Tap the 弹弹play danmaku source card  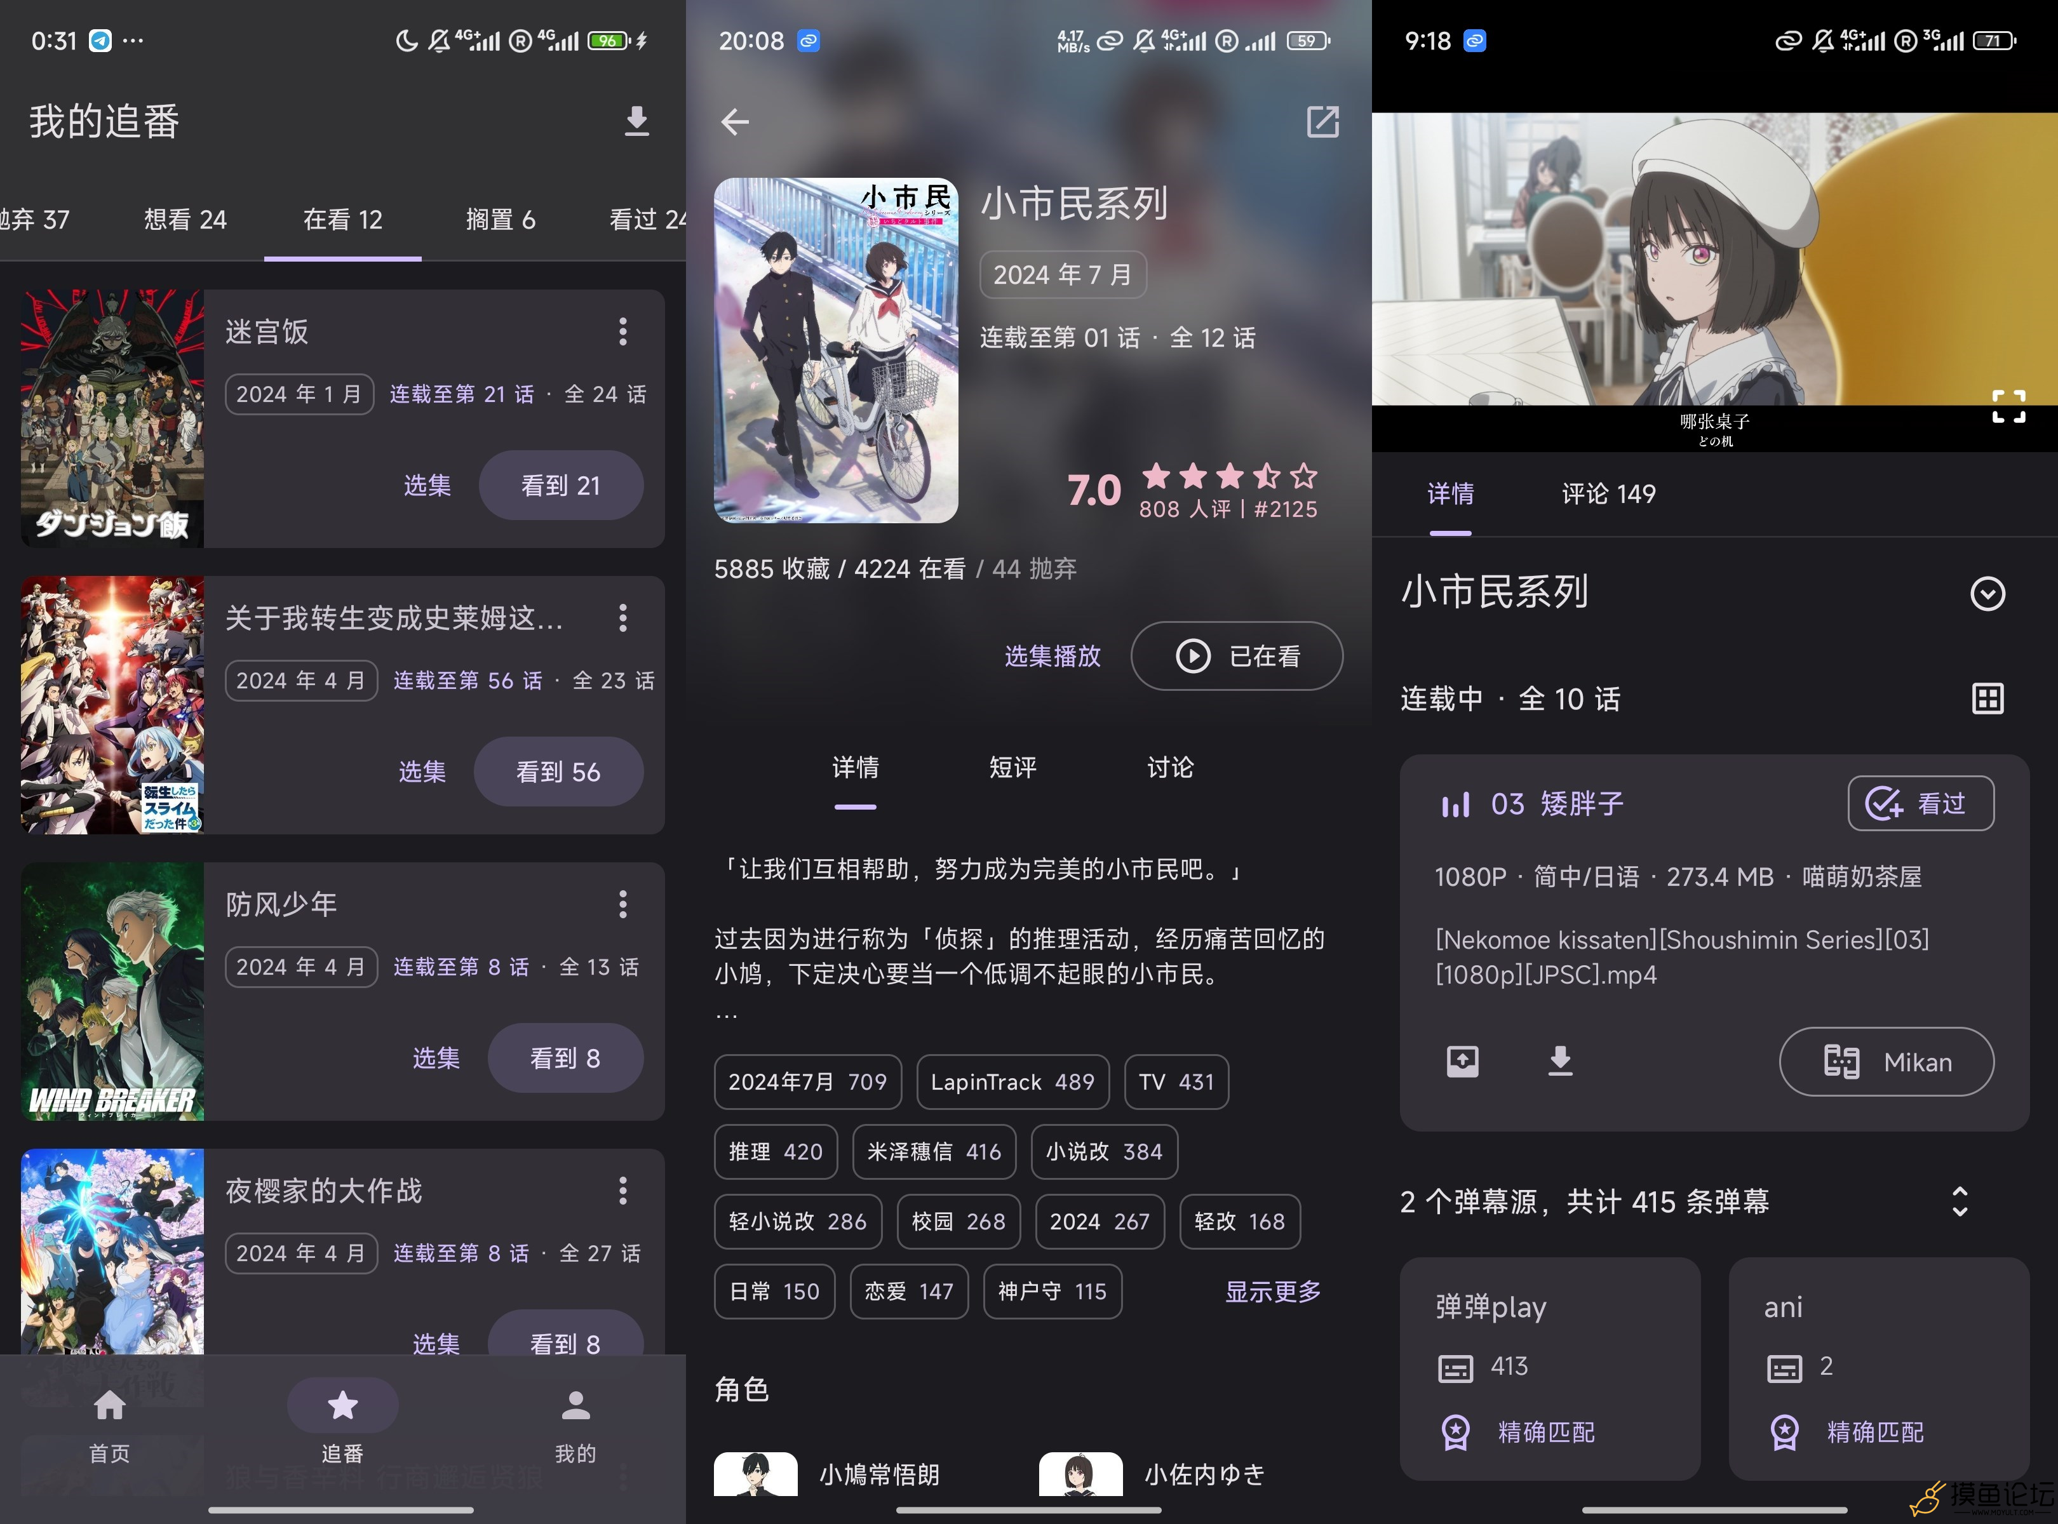point(1549,1368)
